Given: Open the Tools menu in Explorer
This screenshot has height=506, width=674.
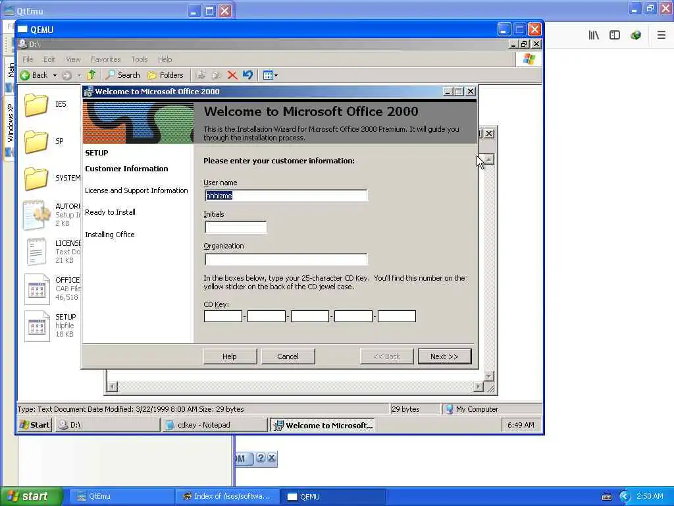Looking at the screenshot, I should click(140, 59).
